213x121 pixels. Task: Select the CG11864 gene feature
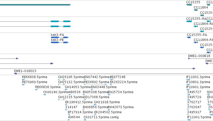pos(196,10)
